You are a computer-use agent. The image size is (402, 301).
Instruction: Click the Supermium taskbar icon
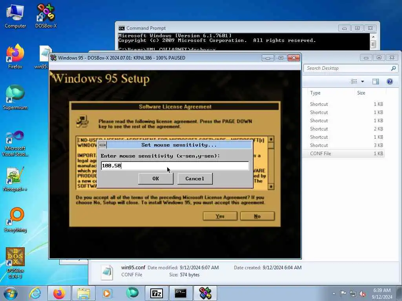point(132,293)
